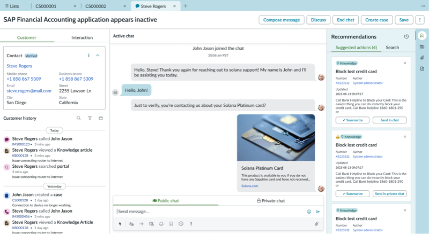Open the calendar icon in Customer history
This screenshot has height=234, width=429.
(101, 118)
